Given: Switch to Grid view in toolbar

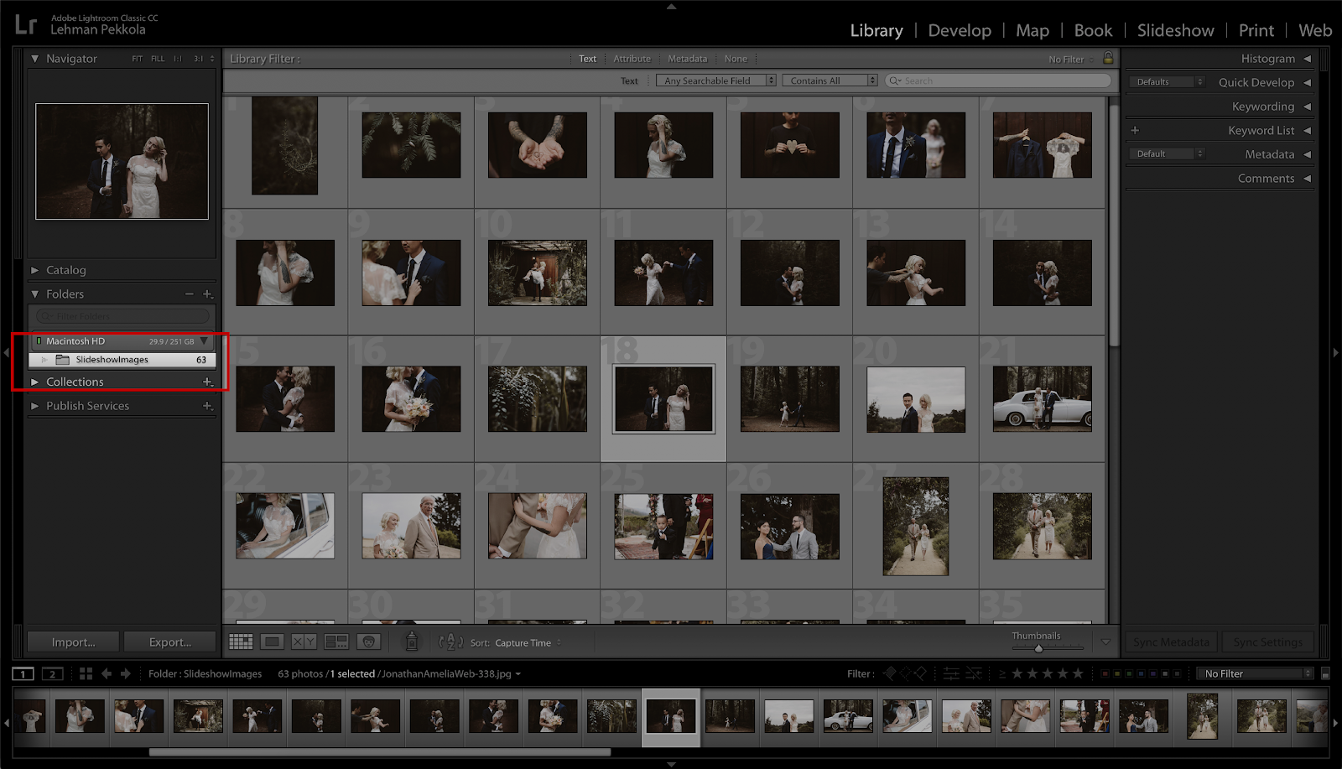Looking at the screenshot, I should pos(241,642).
